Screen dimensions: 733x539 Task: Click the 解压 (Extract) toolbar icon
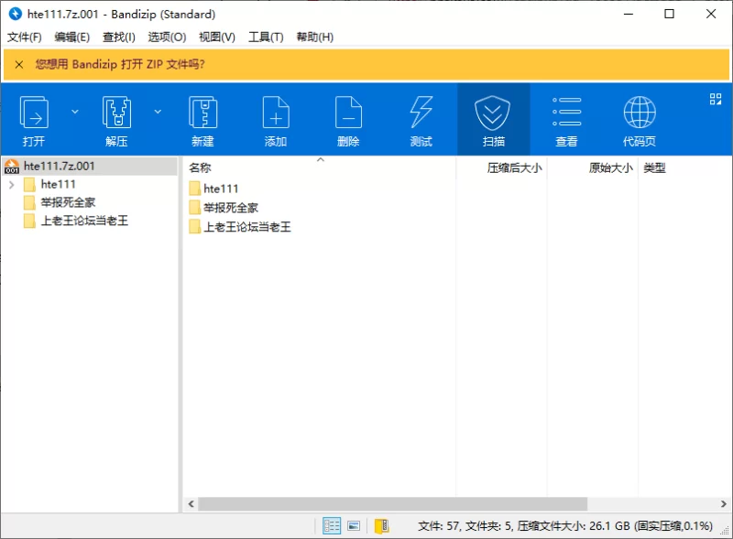tap(116, 112)
